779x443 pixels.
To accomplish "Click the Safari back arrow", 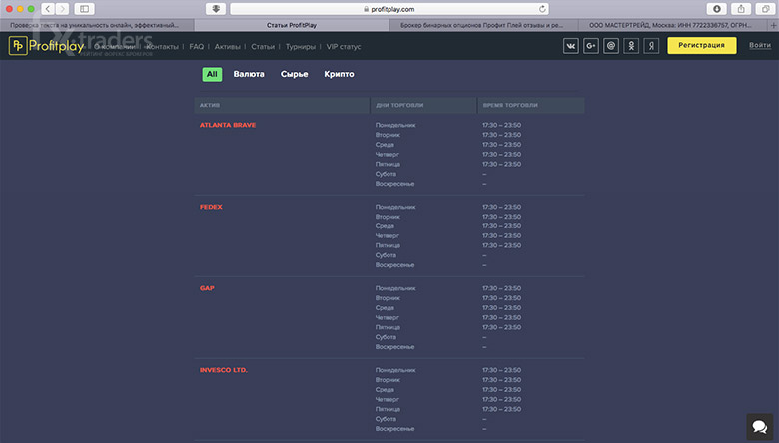I will coord(48,9).
